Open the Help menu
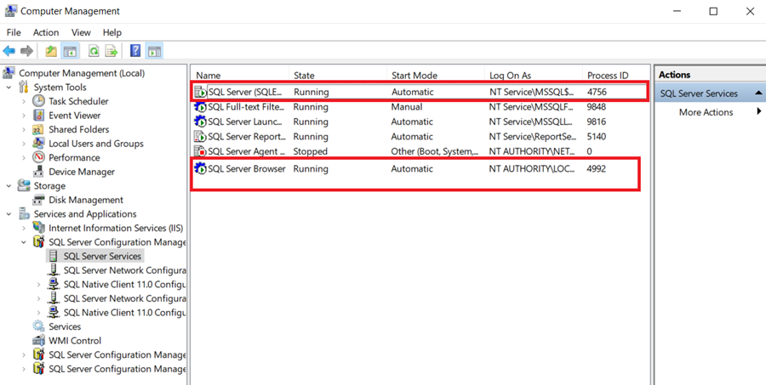This screenshot has height=385, width=766. pyautogui.click(x=111, y=32)
